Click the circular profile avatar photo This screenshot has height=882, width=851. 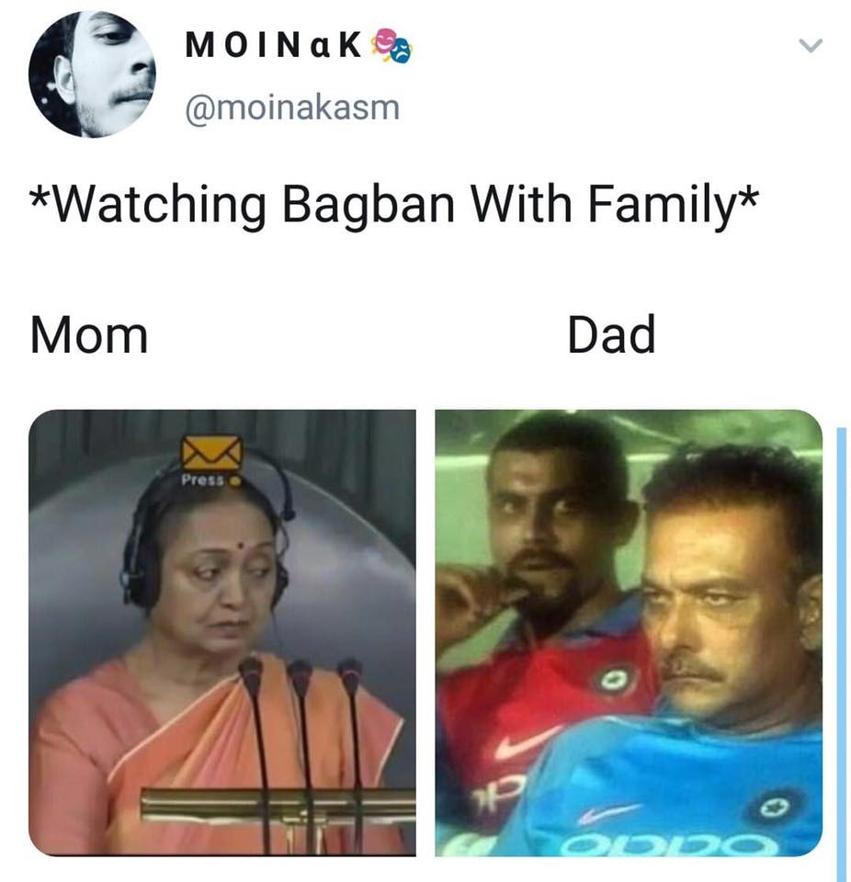point(92,74)
